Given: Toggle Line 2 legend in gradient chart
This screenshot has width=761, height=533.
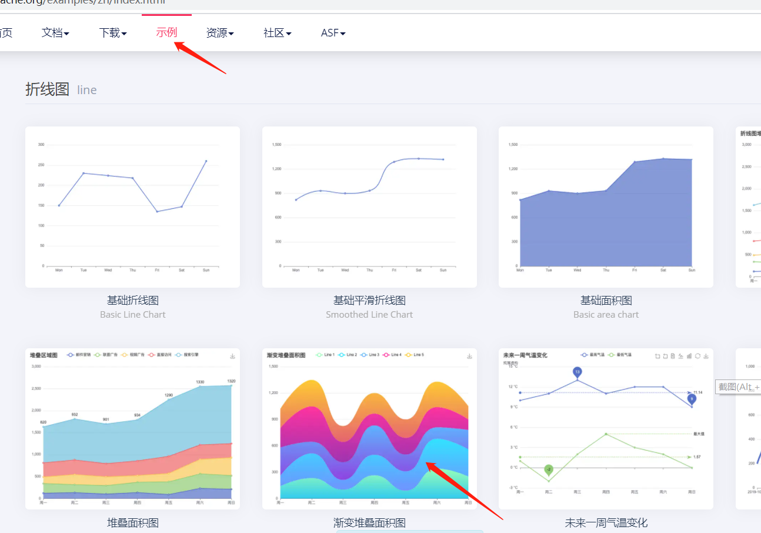Looking at the screenshot, I should point(347,355).
